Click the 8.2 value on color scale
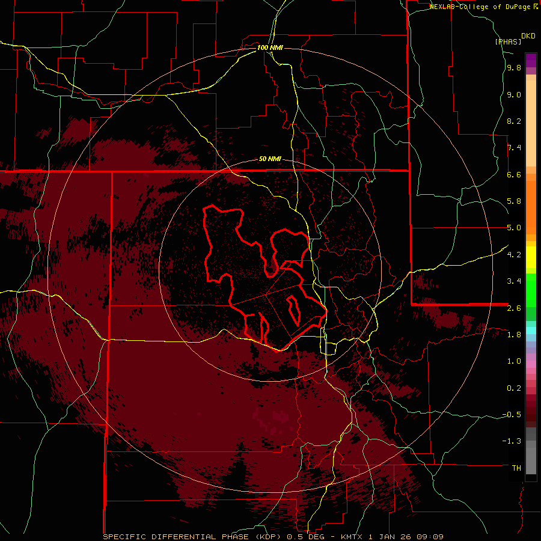Image resolution: width=541 pixels, height=541 pixels. pos(514,121)
